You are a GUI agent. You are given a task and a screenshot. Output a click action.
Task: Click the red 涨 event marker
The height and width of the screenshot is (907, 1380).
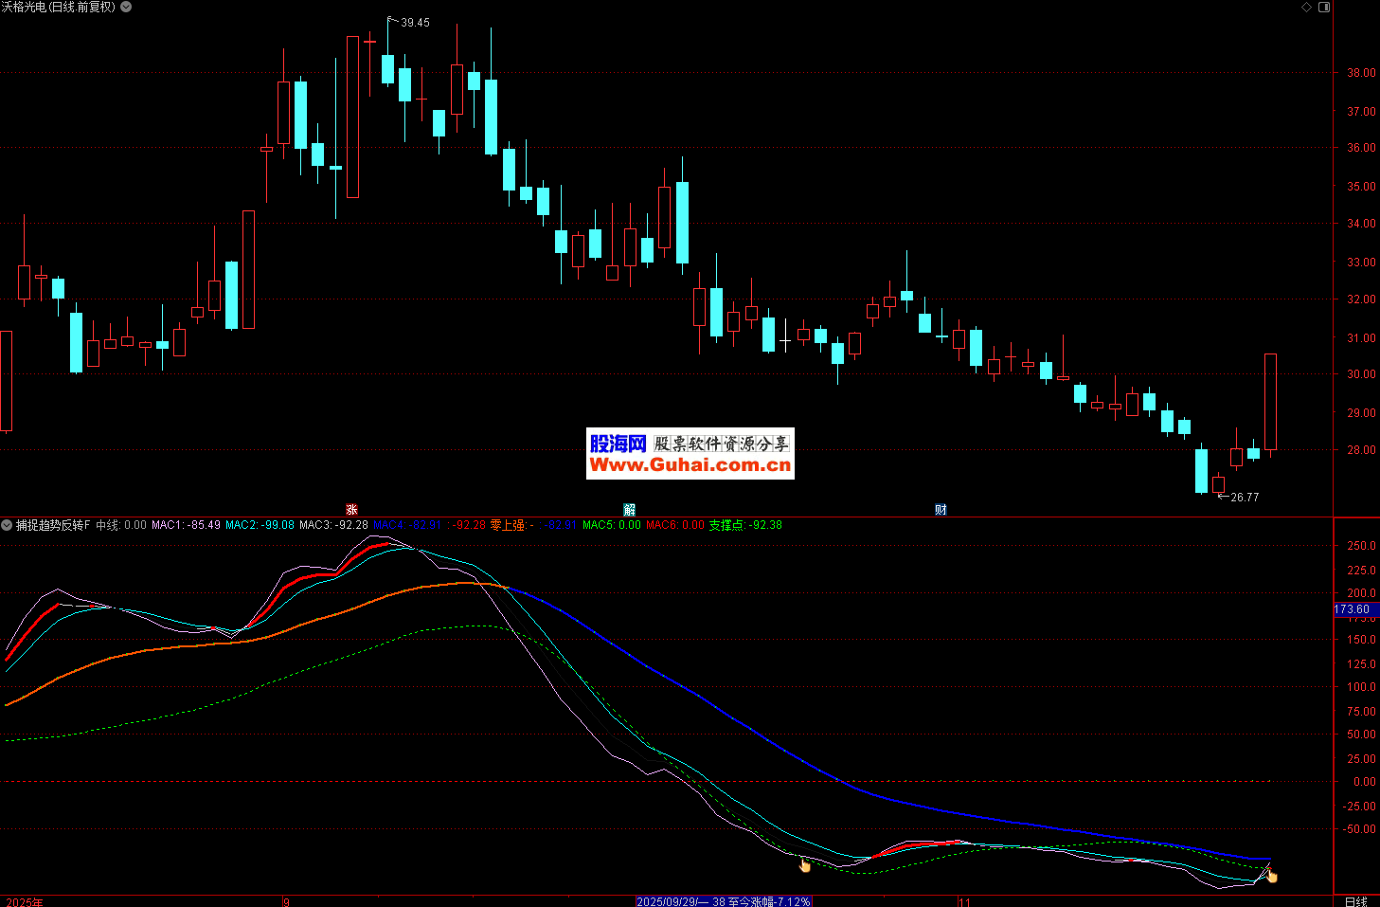pyautogui.click(x=351, y=510)
